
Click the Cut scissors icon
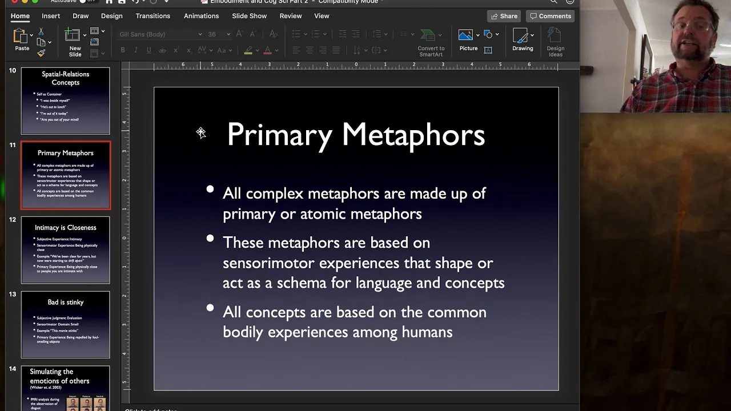(x=41, y=31)
